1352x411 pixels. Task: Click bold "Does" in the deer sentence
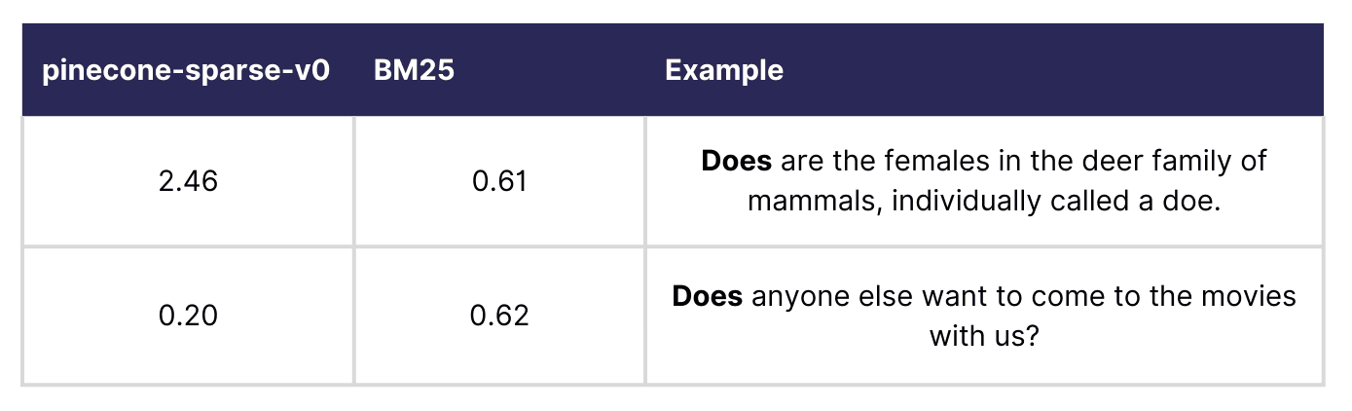(x=736, y=160)
